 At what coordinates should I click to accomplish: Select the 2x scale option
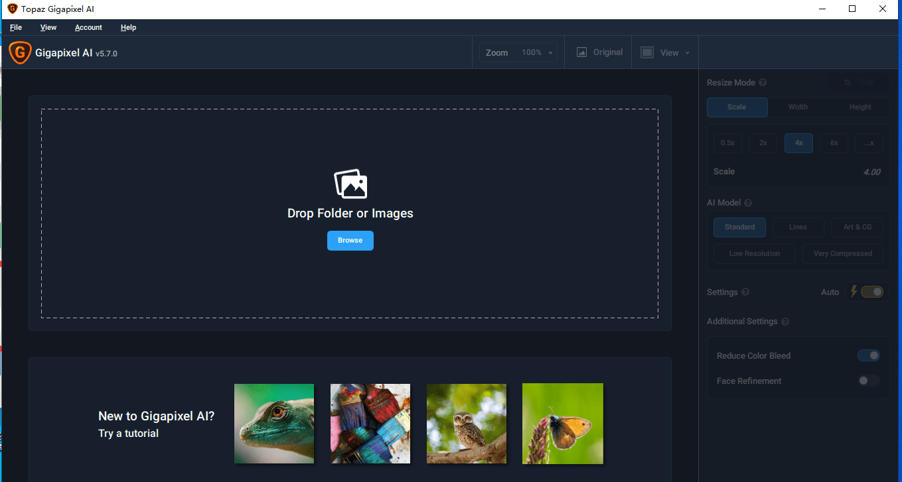pos(763,143)
